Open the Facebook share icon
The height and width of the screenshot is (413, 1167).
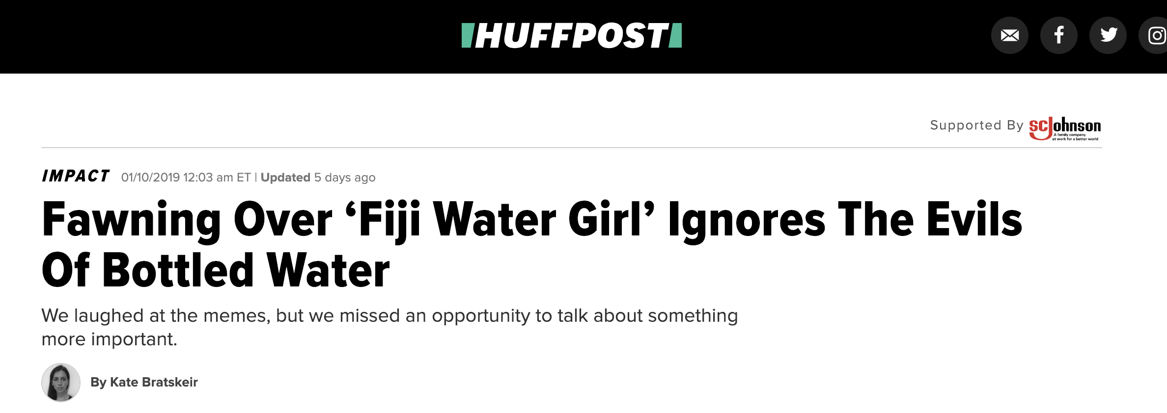coord(1059,35)
